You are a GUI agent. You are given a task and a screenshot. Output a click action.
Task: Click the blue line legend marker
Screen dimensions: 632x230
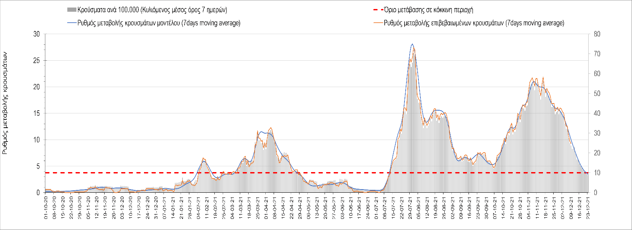tap(72, 23)
